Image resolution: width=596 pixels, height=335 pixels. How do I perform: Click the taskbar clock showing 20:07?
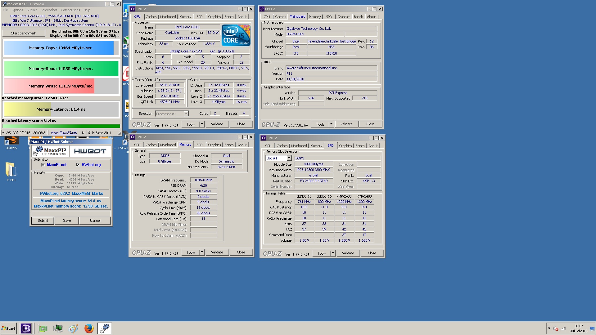pyautogui.click(x=578, y=328)
